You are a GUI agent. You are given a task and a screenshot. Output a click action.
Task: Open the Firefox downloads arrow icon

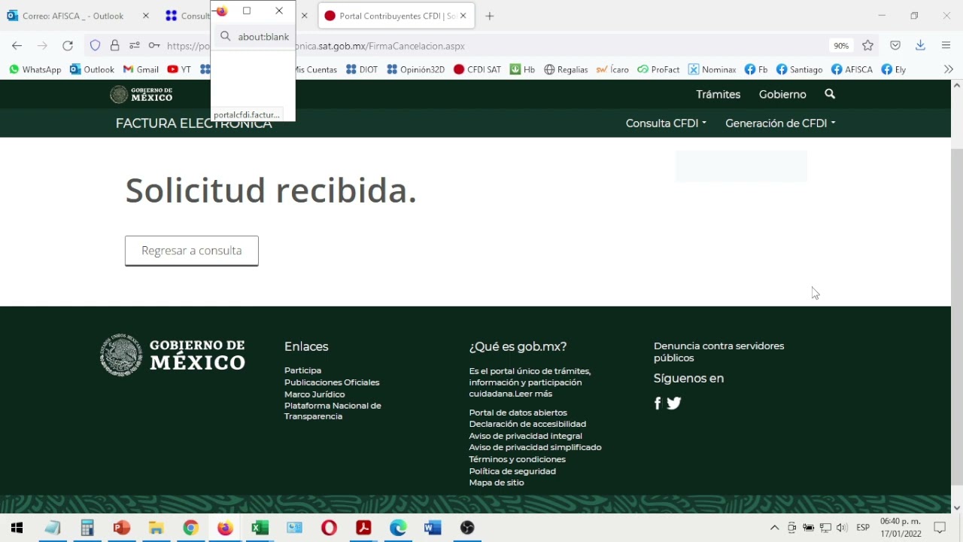click(920, 46)
